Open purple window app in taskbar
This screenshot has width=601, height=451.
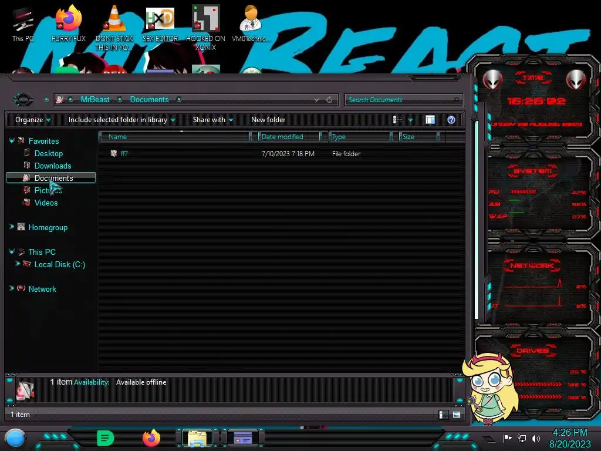(x=243, y=438)
